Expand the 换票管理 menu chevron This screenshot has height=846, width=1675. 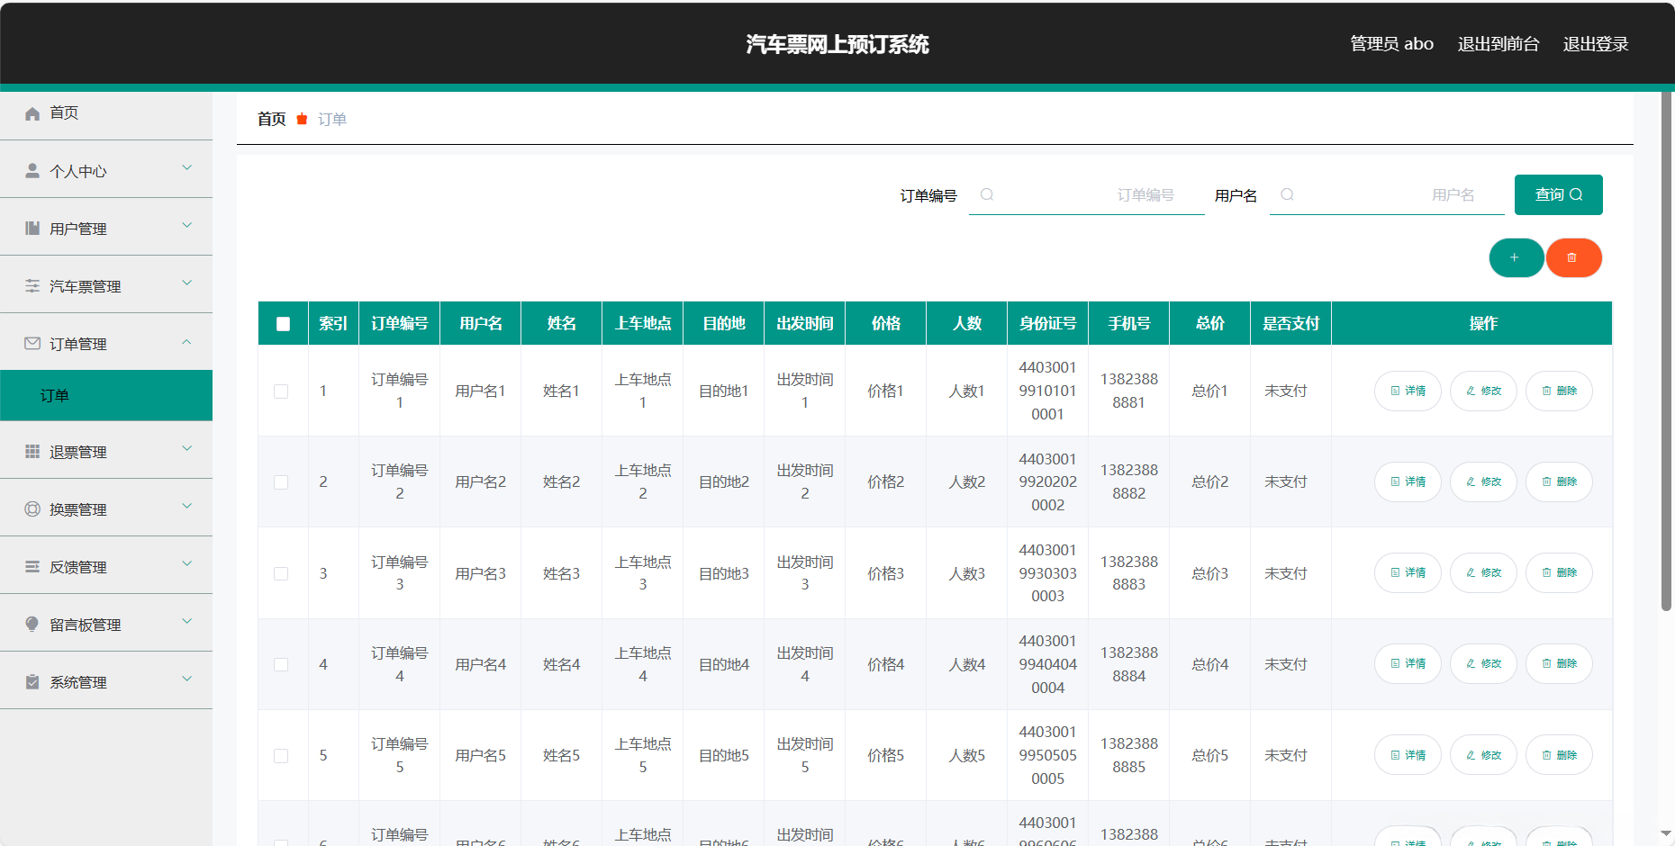186,507
